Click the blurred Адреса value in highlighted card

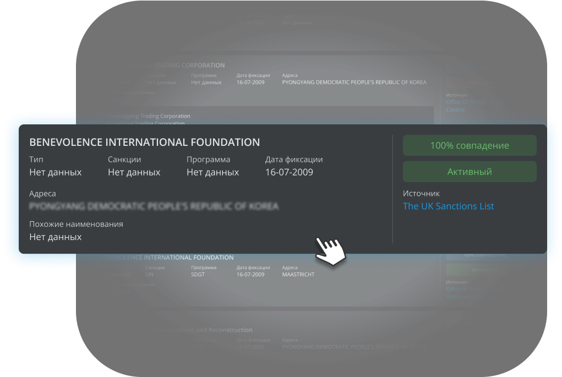pyautogui.click(x=154, y=207)
